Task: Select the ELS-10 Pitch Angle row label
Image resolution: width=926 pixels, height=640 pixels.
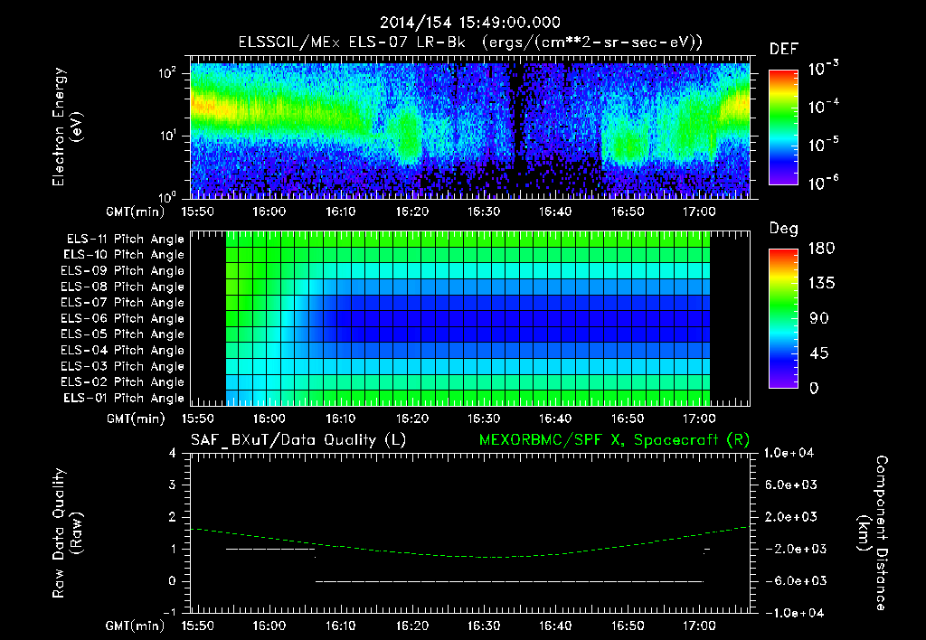Action: click(124, 255)
